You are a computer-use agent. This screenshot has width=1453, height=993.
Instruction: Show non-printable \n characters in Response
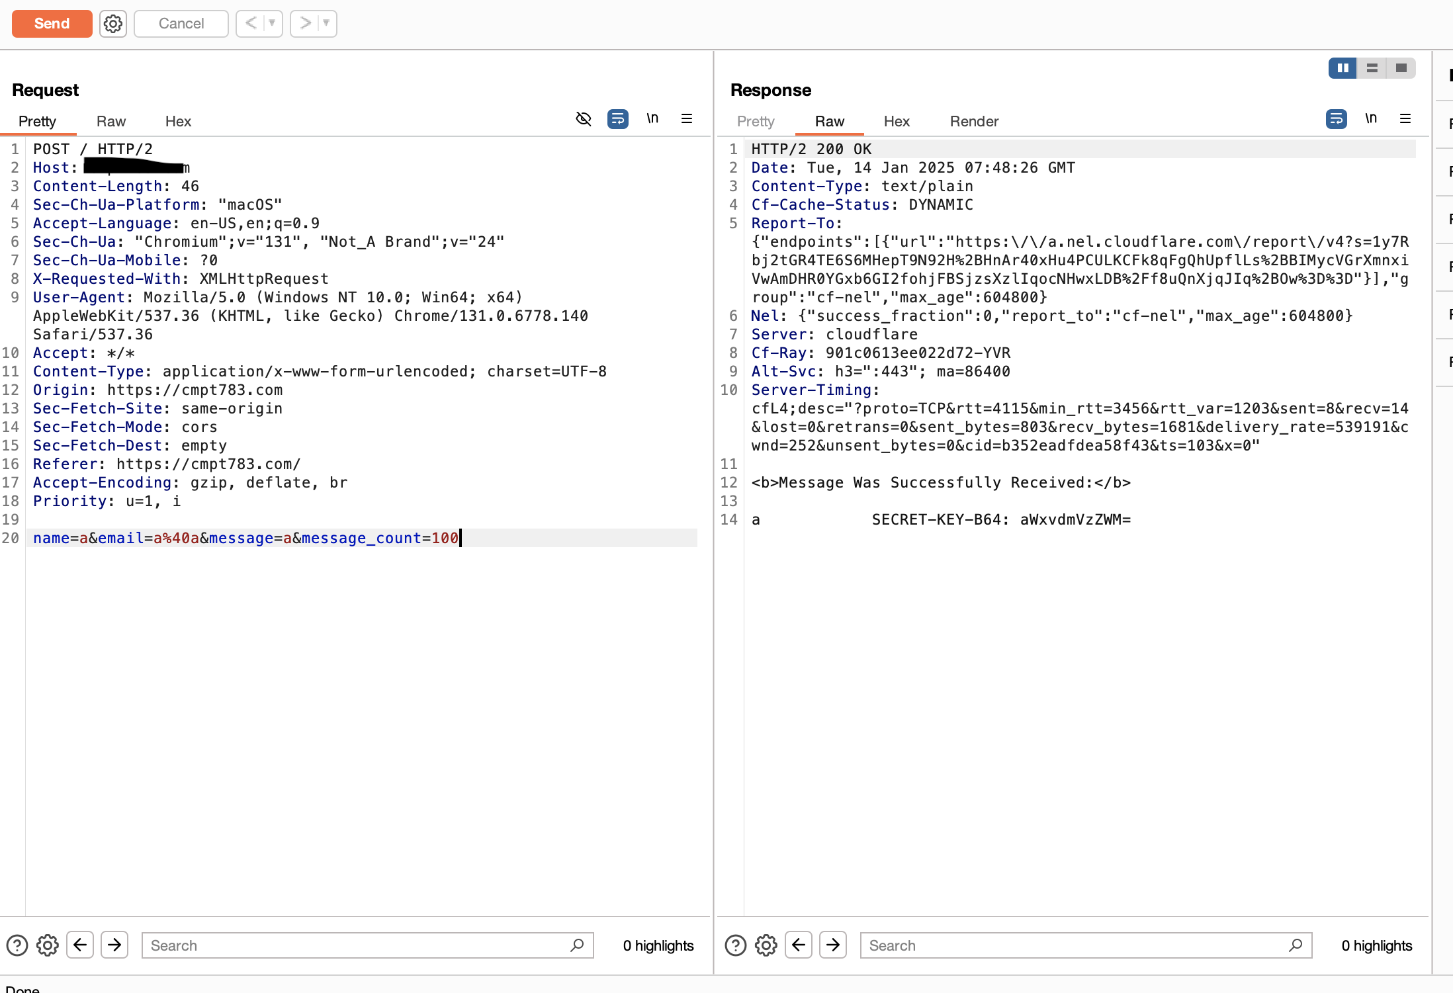coord(1371,119)
